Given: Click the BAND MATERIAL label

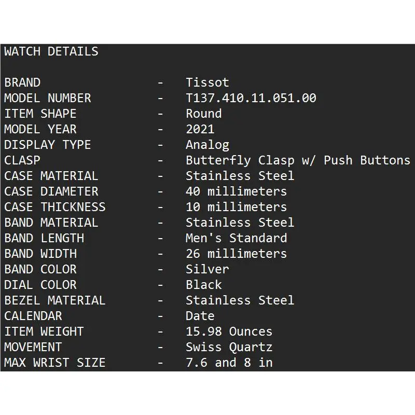Looking at the screenshot, I should (x=51, y=223).
